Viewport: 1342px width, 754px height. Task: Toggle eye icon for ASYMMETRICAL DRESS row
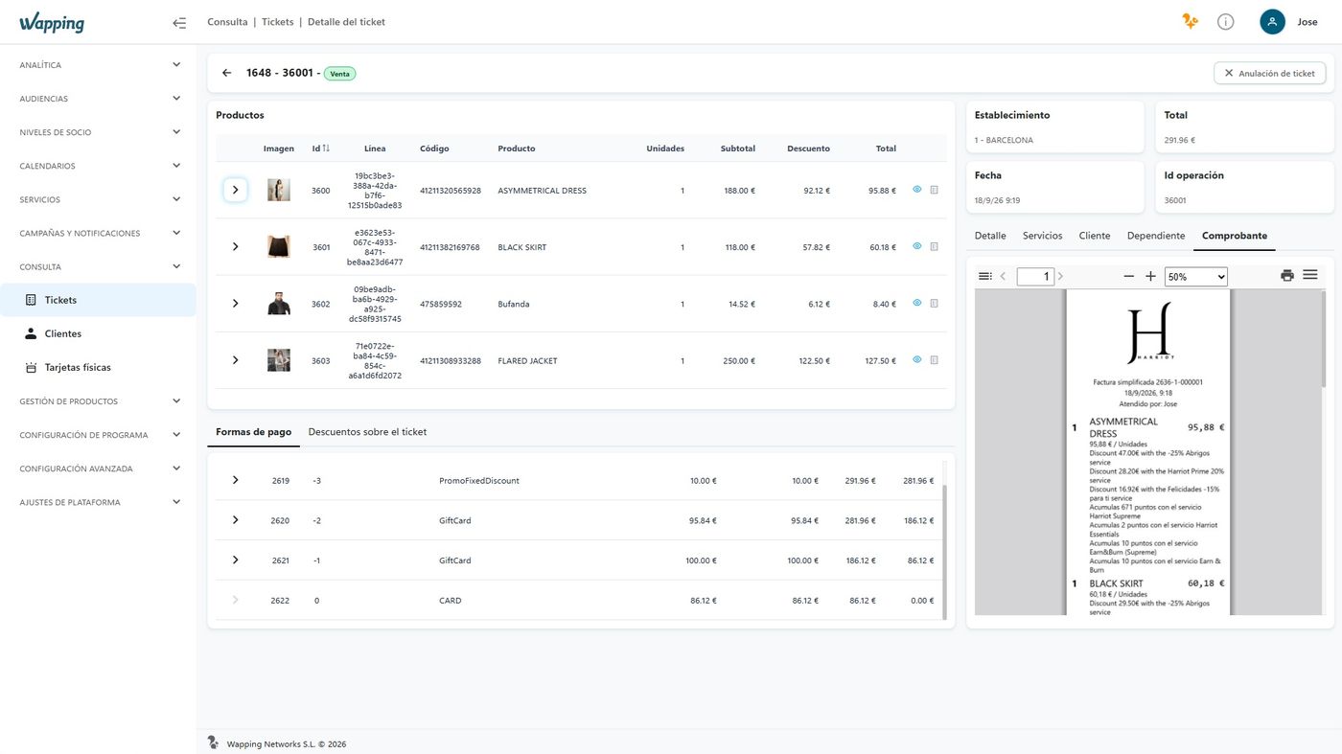[x=917, y=190]
